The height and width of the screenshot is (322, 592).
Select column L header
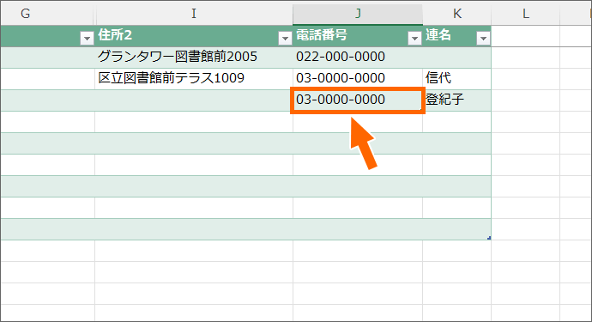tap(526, 14)
